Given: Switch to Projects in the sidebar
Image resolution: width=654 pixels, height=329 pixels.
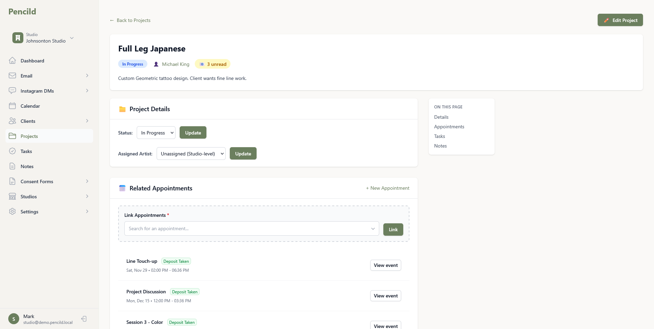Looking at the screenshot, I should coord(29,136).
